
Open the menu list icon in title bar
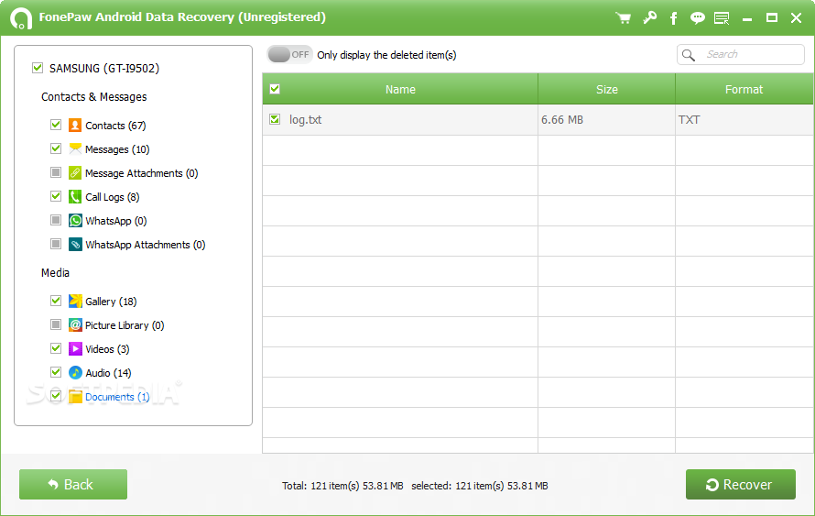722,18
